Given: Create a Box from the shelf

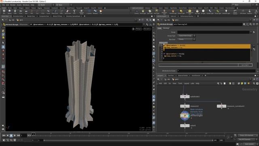Looking at the screenshot, I should pos(4,12).
